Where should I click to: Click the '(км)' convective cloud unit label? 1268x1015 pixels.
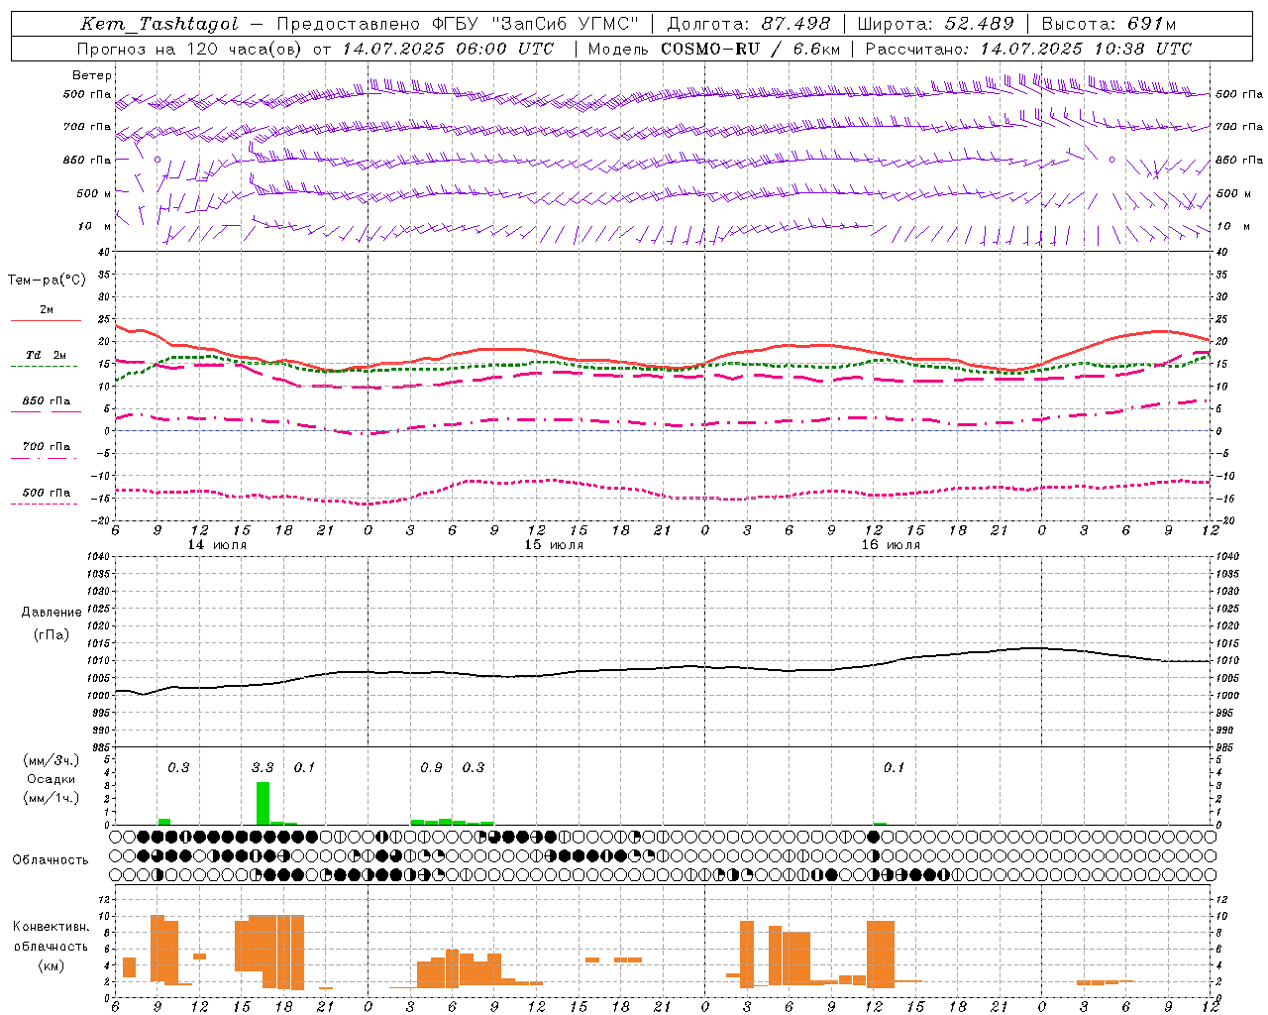[51, 965]
